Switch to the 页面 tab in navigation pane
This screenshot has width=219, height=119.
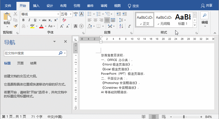(20, 63)
